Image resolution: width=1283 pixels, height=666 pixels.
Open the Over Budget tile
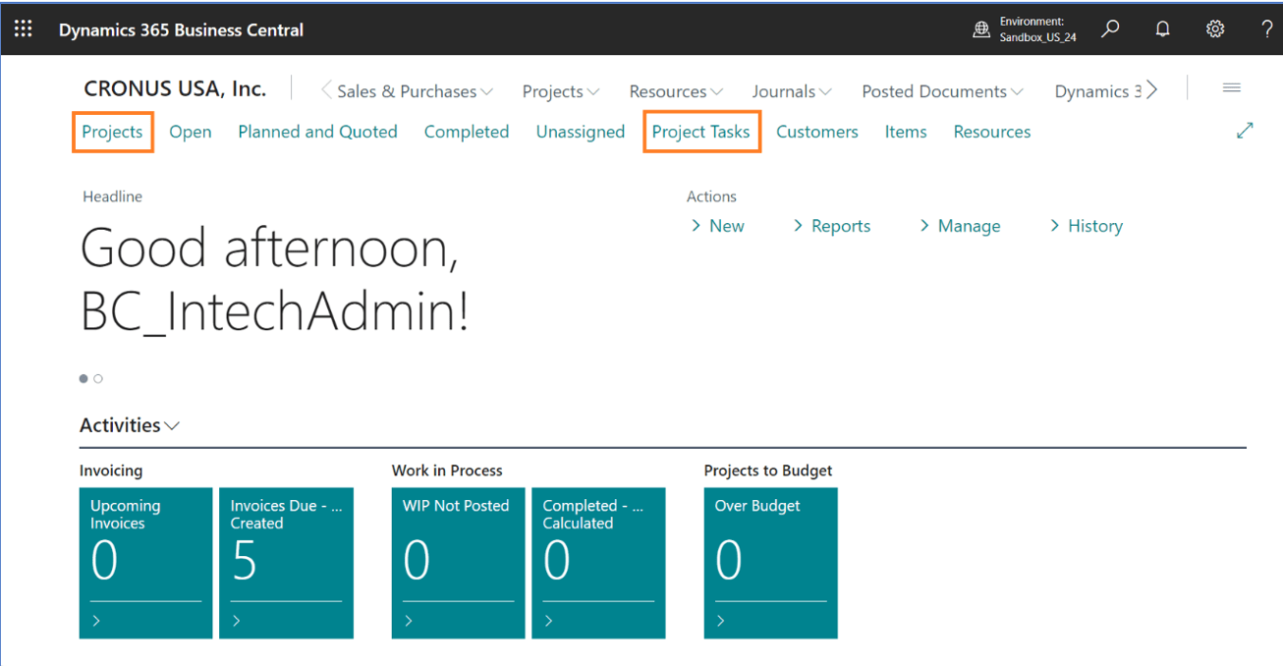click(770, 563)
